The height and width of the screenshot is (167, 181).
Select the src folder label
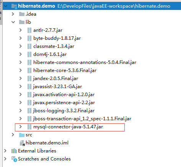[x=29, y=135]
